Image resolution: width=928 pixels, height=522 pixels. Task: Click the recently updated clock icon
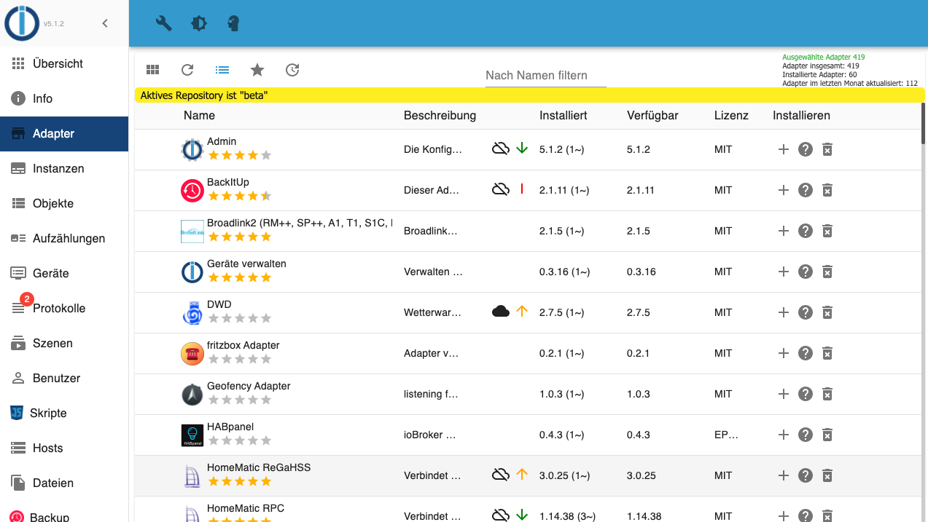click(292, 70)
